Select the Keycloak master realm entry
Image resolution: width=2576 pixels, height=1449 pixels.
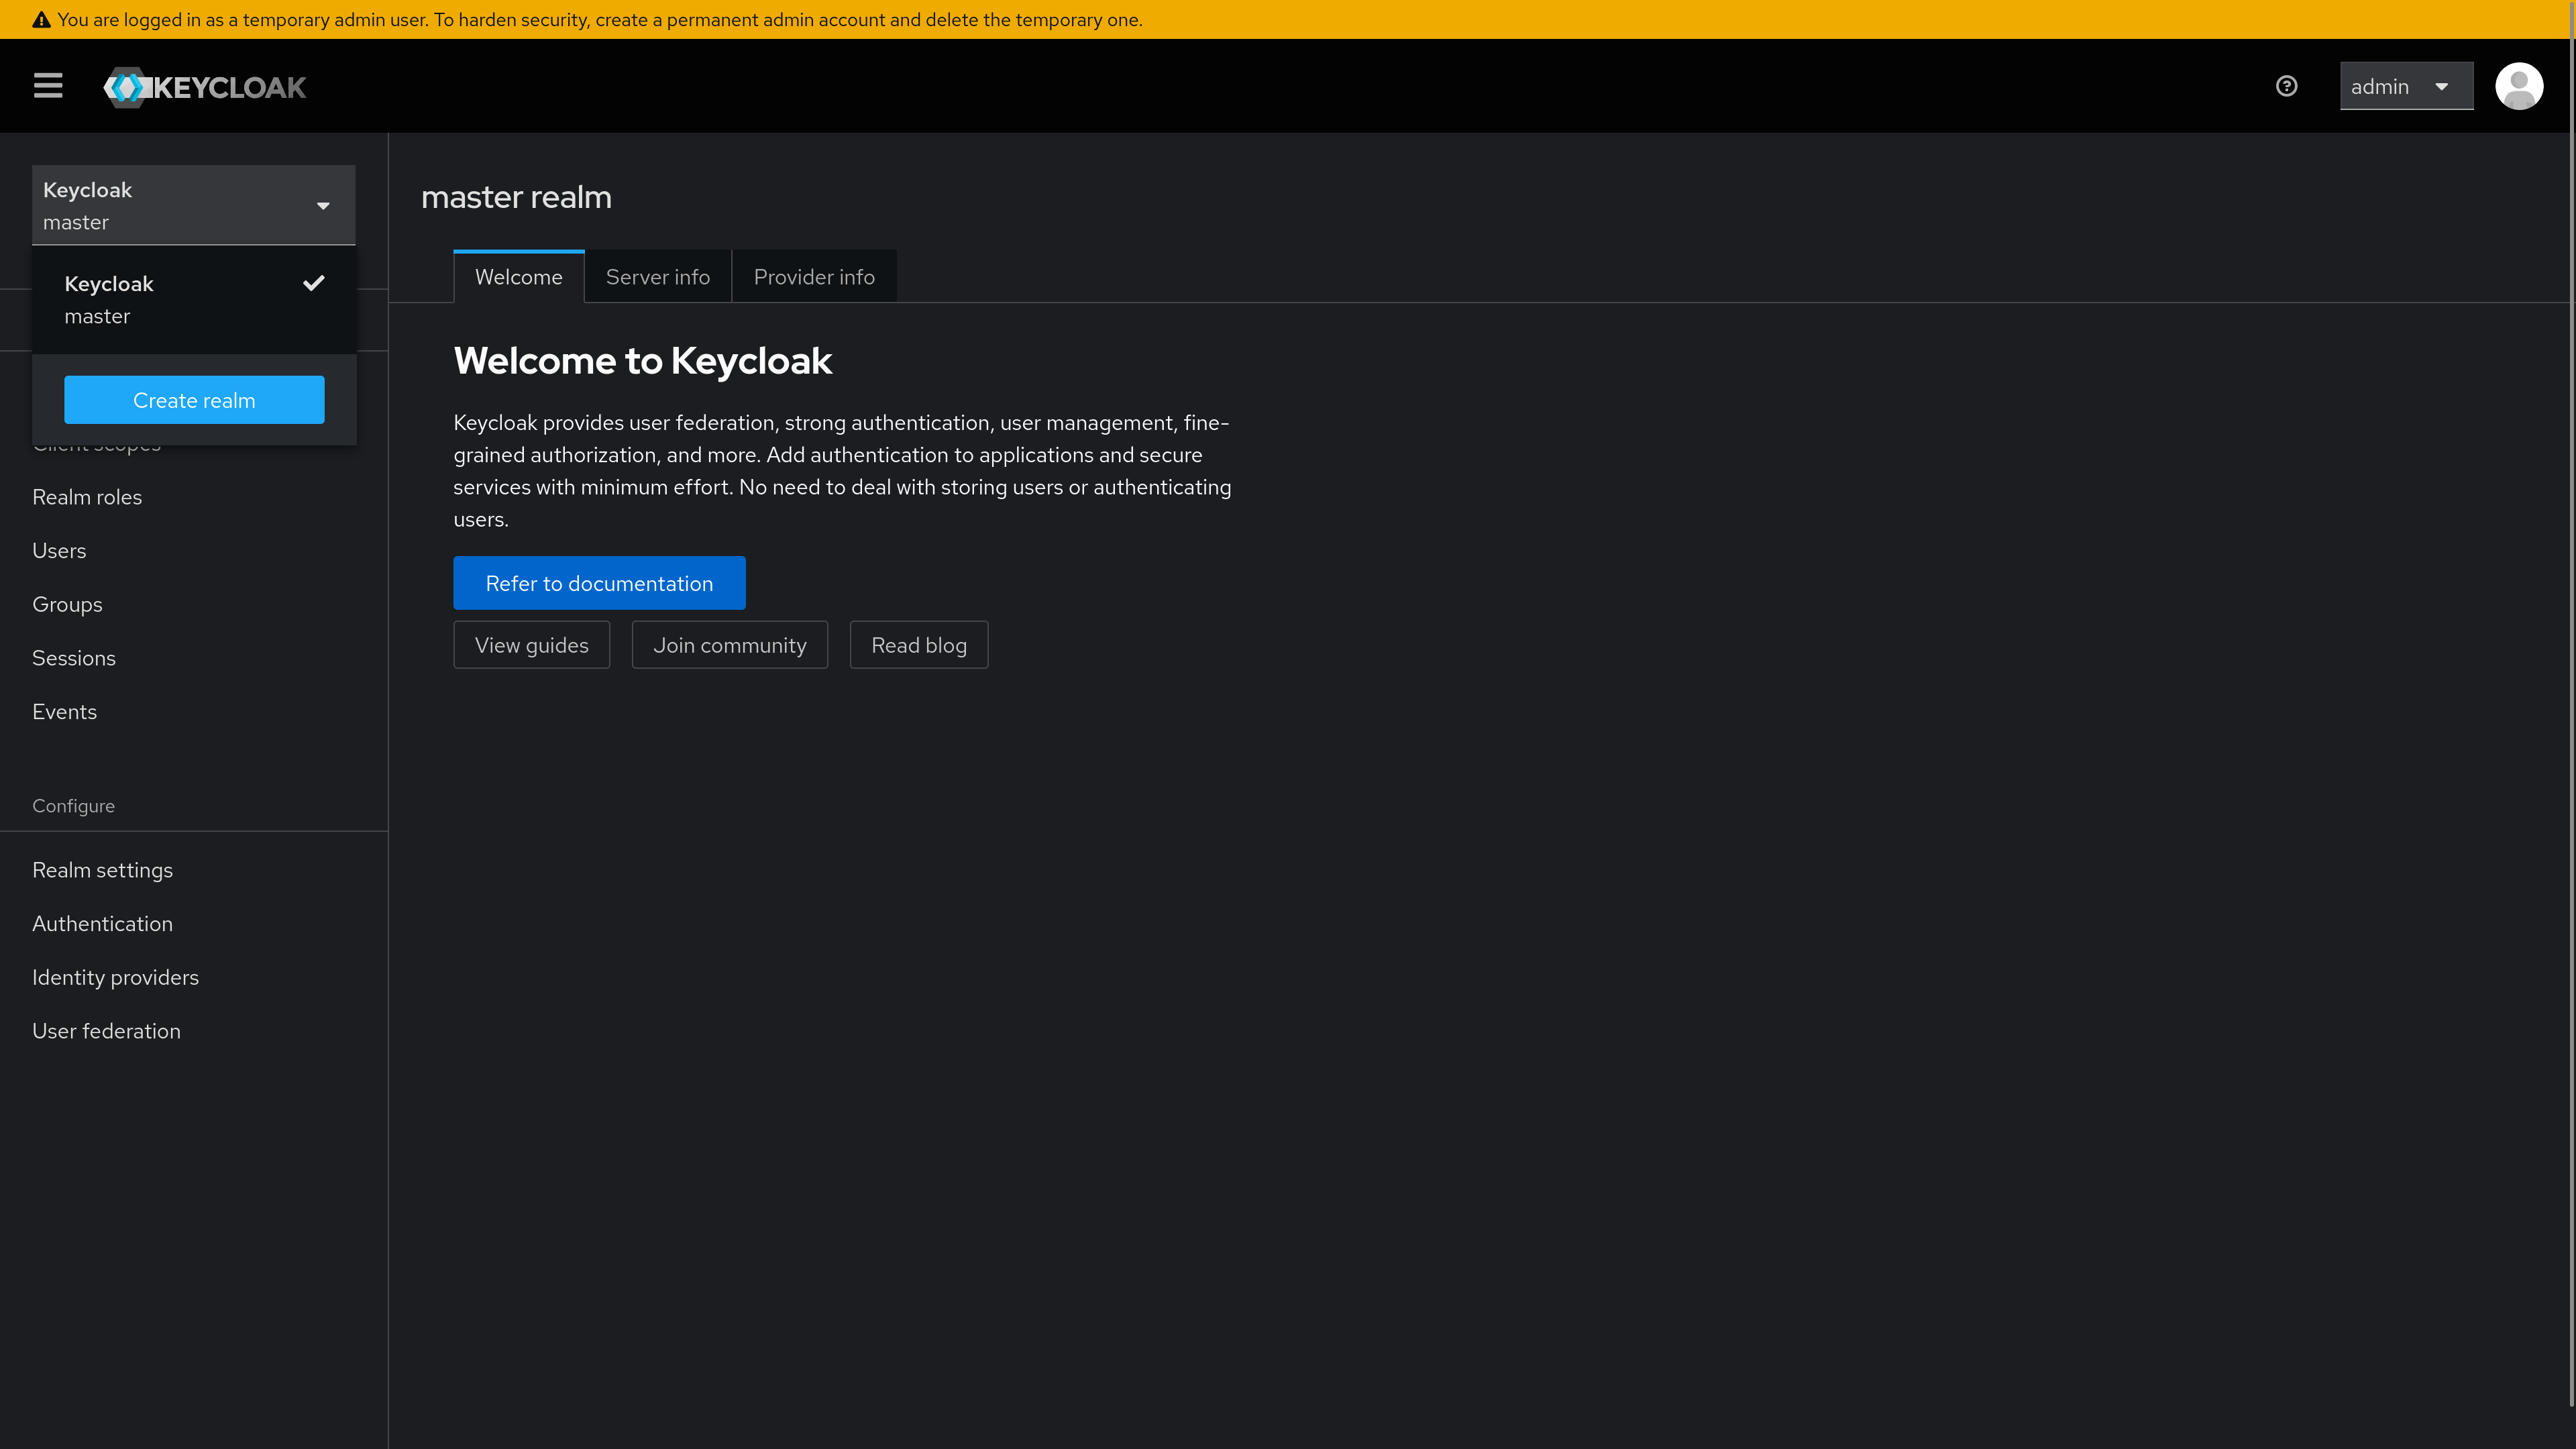194,300
